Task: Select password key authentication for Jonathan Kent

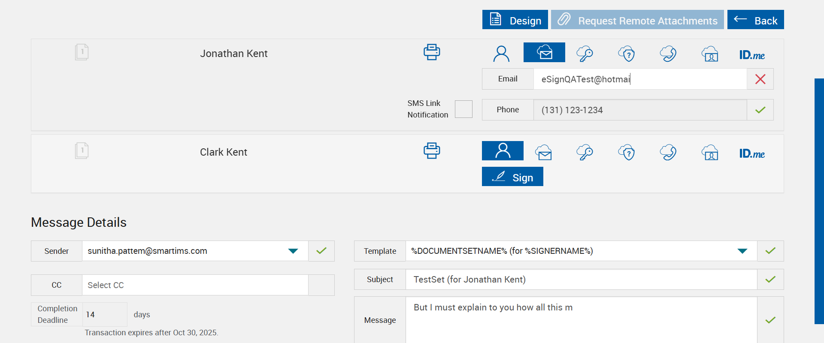Action: pyautogui.click(x=585, y=54)
